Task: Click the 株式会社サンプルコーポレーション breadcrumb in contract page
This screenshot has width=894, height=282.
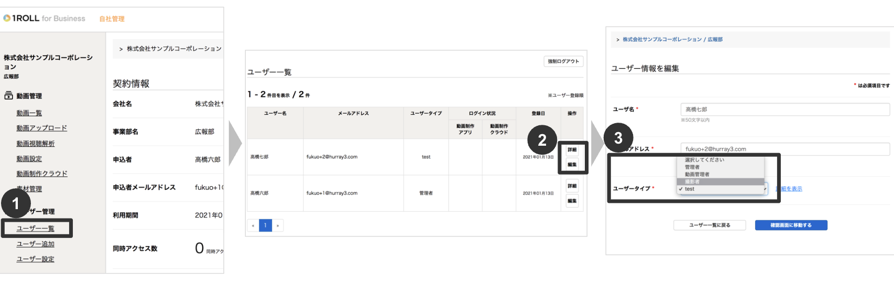Action: (x=174, y=49)
